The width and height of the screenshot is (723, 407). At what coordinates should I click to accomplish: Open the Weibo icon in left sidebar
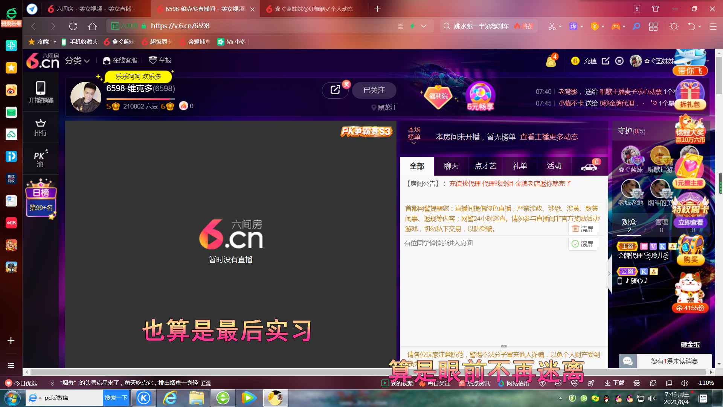click(x=11, y=90)
